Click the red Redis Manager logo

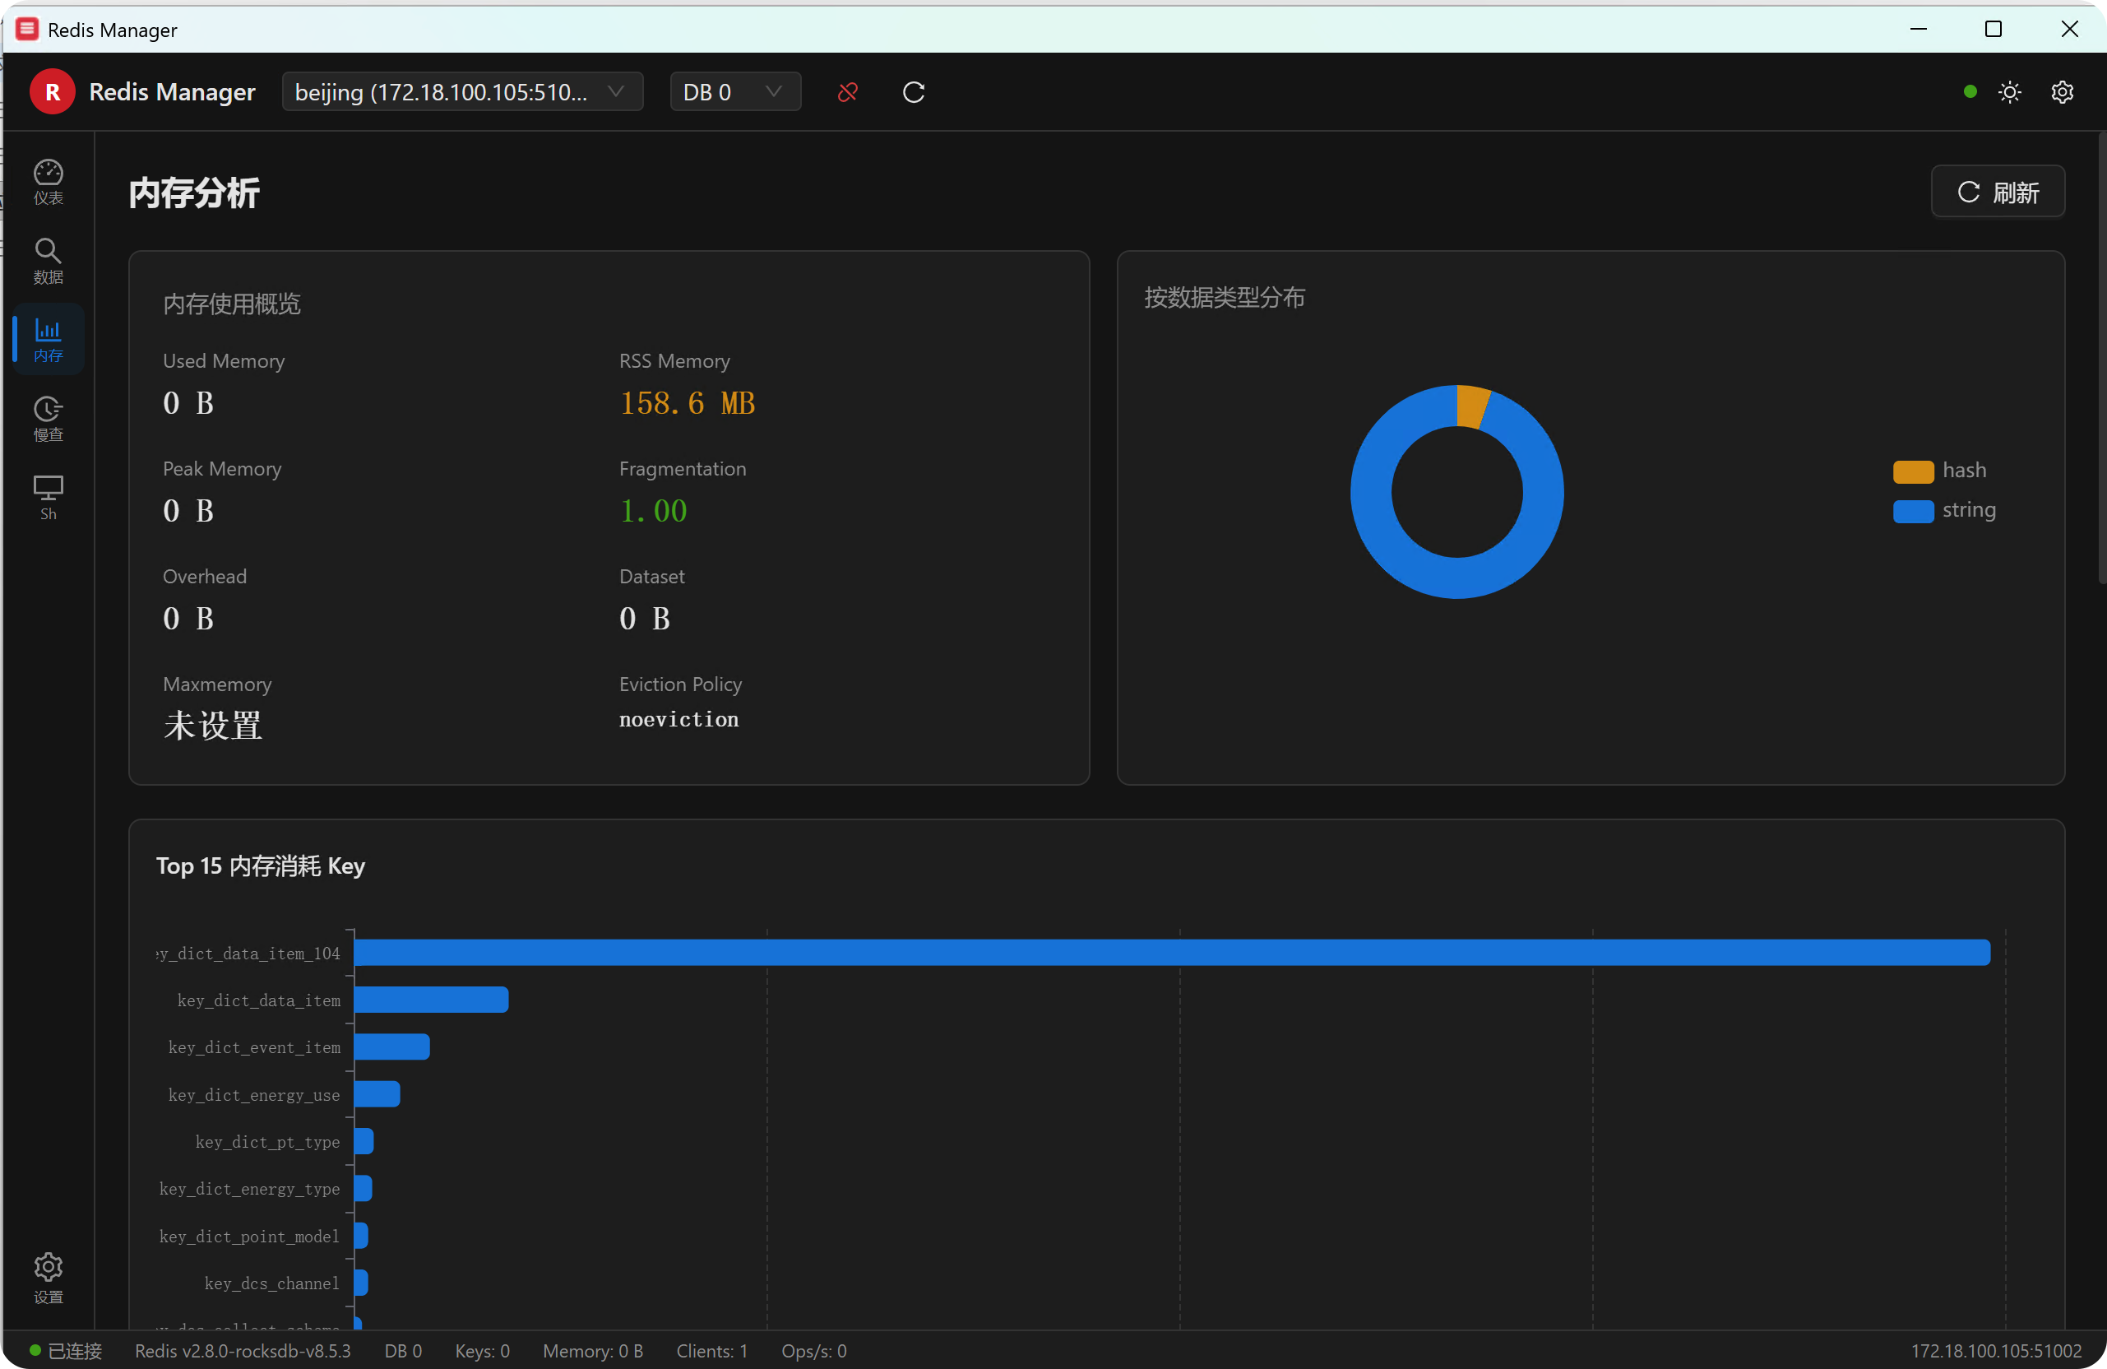click(x=53, y=92)
